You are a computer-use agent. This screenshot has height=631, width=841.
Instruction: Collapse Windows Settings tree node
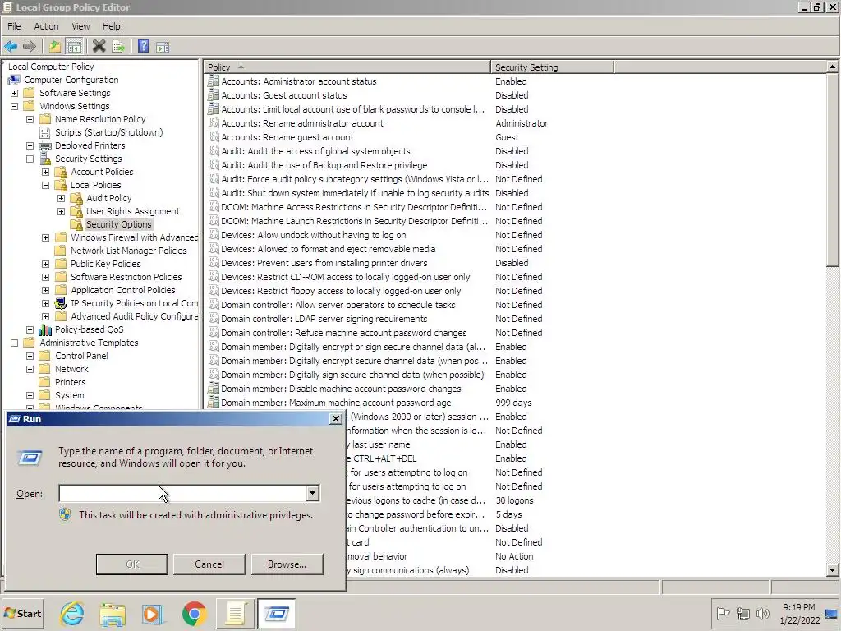pyautogui.click(x=15, y=106)
